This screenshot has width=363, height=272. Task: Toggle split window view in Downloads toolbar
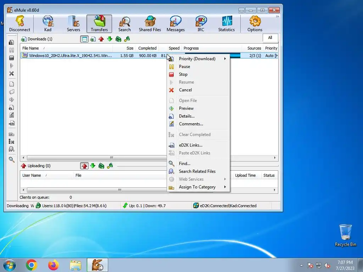click(x=84, y=39)
